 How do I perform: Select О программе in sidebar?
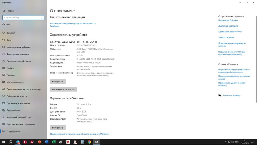coord(13,131)
